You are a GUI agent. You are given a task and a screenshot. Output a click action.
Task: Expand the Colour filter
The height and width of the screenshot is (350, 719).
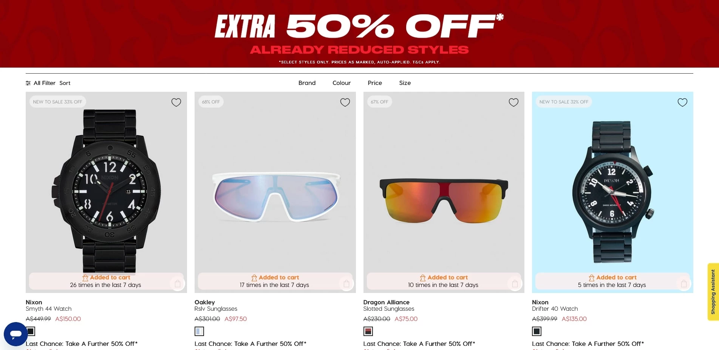coord(342,83)
